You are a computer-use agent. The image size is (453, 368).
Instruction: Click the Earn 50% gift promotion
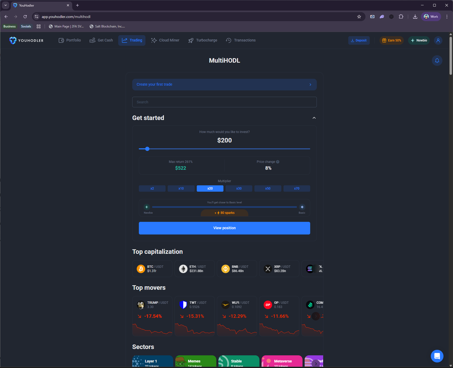(x=392, y=40)
